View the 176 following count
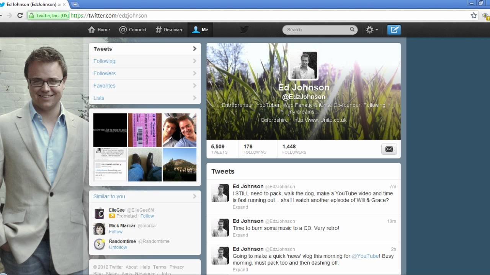The height and width of the screenshot is (275, 490). coord(255,149)
